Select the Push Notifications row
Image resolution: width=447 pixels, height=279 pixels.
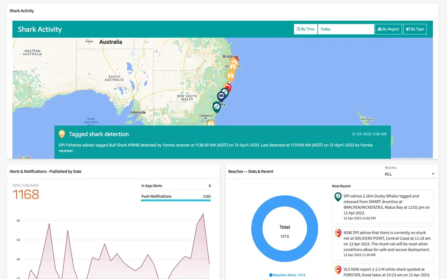pyautogui.click(x=176, y=196)
